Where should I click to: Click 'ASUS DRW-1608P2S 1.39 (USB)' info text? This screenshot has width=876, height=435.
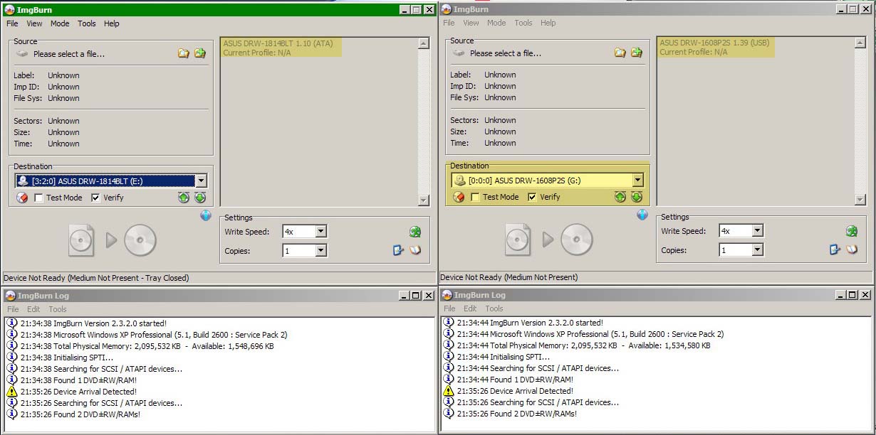pos(715,43)
